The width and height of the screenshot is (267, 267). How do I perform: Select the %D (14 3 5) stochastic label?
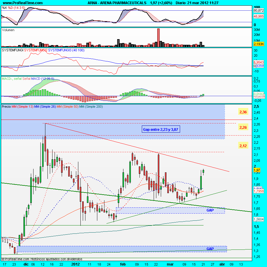(x=17, y=8)
